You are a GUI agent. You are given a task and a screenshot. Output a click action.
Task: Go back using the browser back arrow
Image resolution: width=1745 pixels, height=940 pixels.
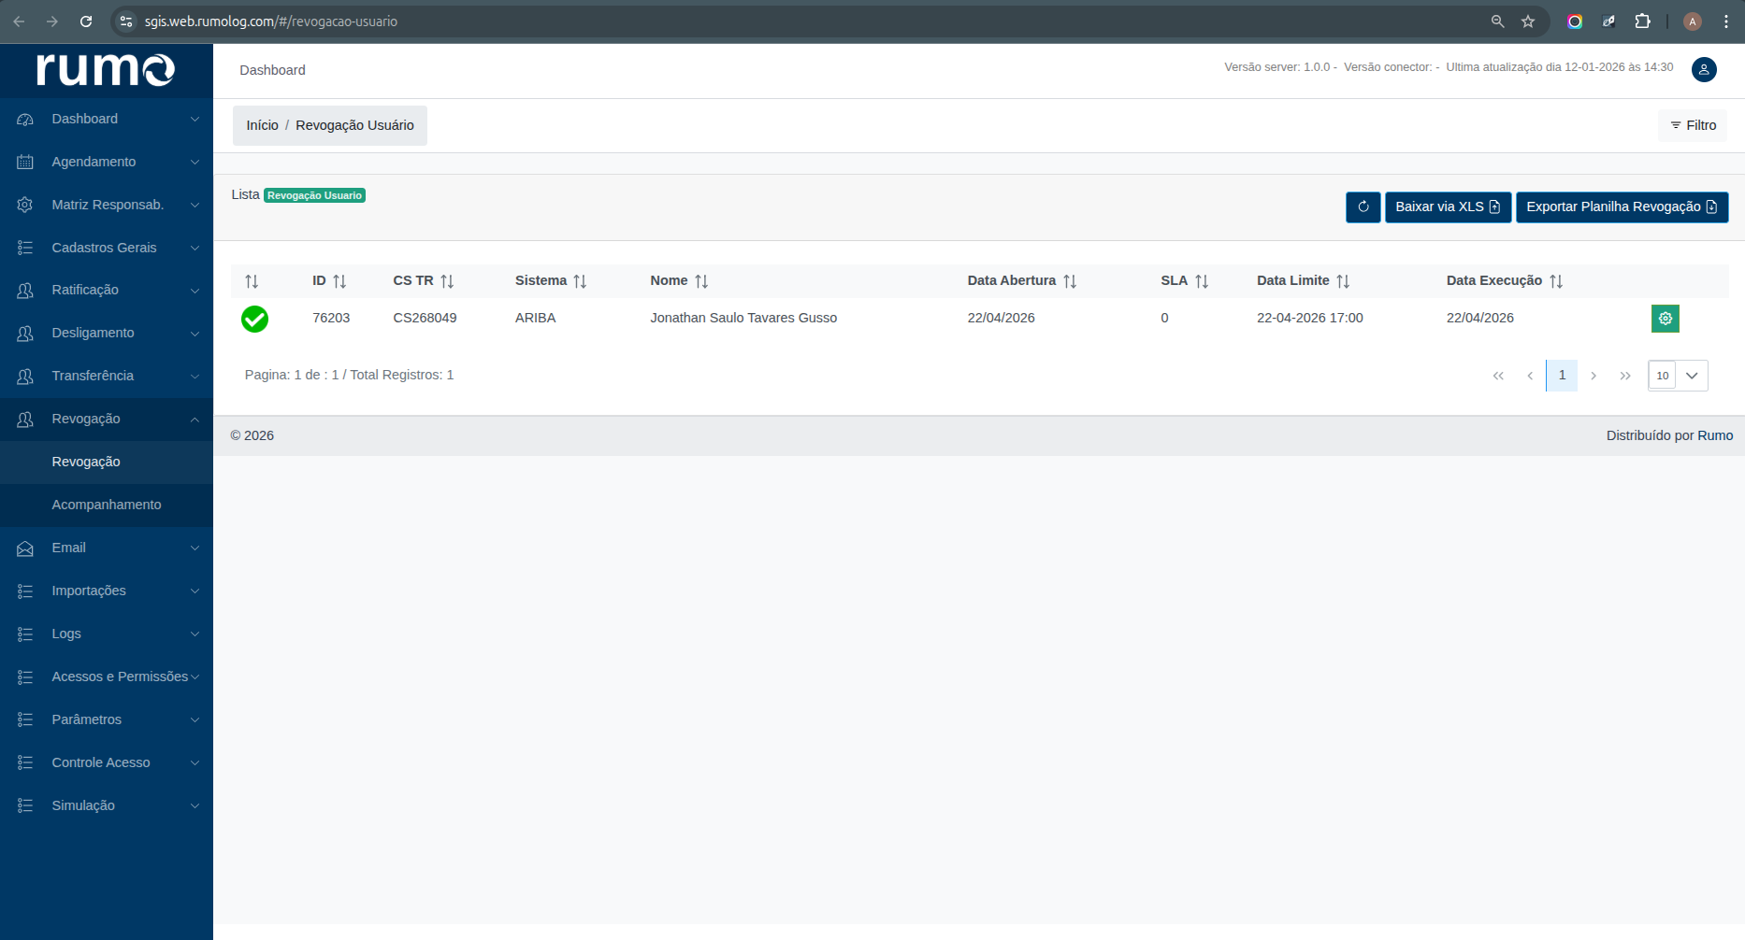[x=19, y=21]
